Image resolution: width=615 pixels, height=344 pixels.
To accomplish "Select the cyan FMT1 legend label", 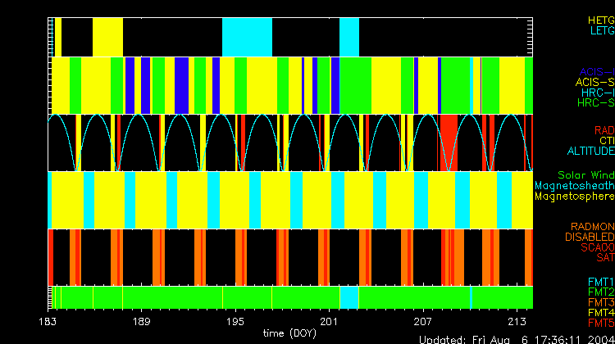I will tap(599, 282).
